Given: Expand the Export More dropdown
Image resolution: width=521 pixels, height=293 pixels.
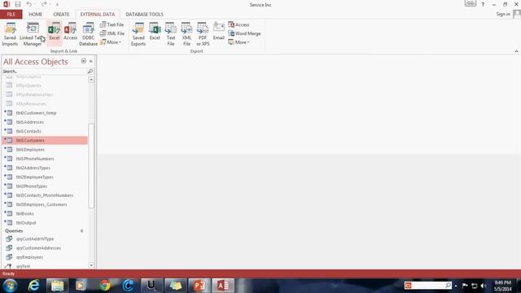Looking at the screenshot, I should (239, 42).
